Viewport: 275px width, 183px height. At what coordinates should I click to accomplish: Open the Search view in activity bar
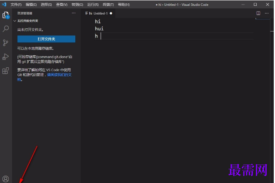pyautogui.click(x=5, y=29)
